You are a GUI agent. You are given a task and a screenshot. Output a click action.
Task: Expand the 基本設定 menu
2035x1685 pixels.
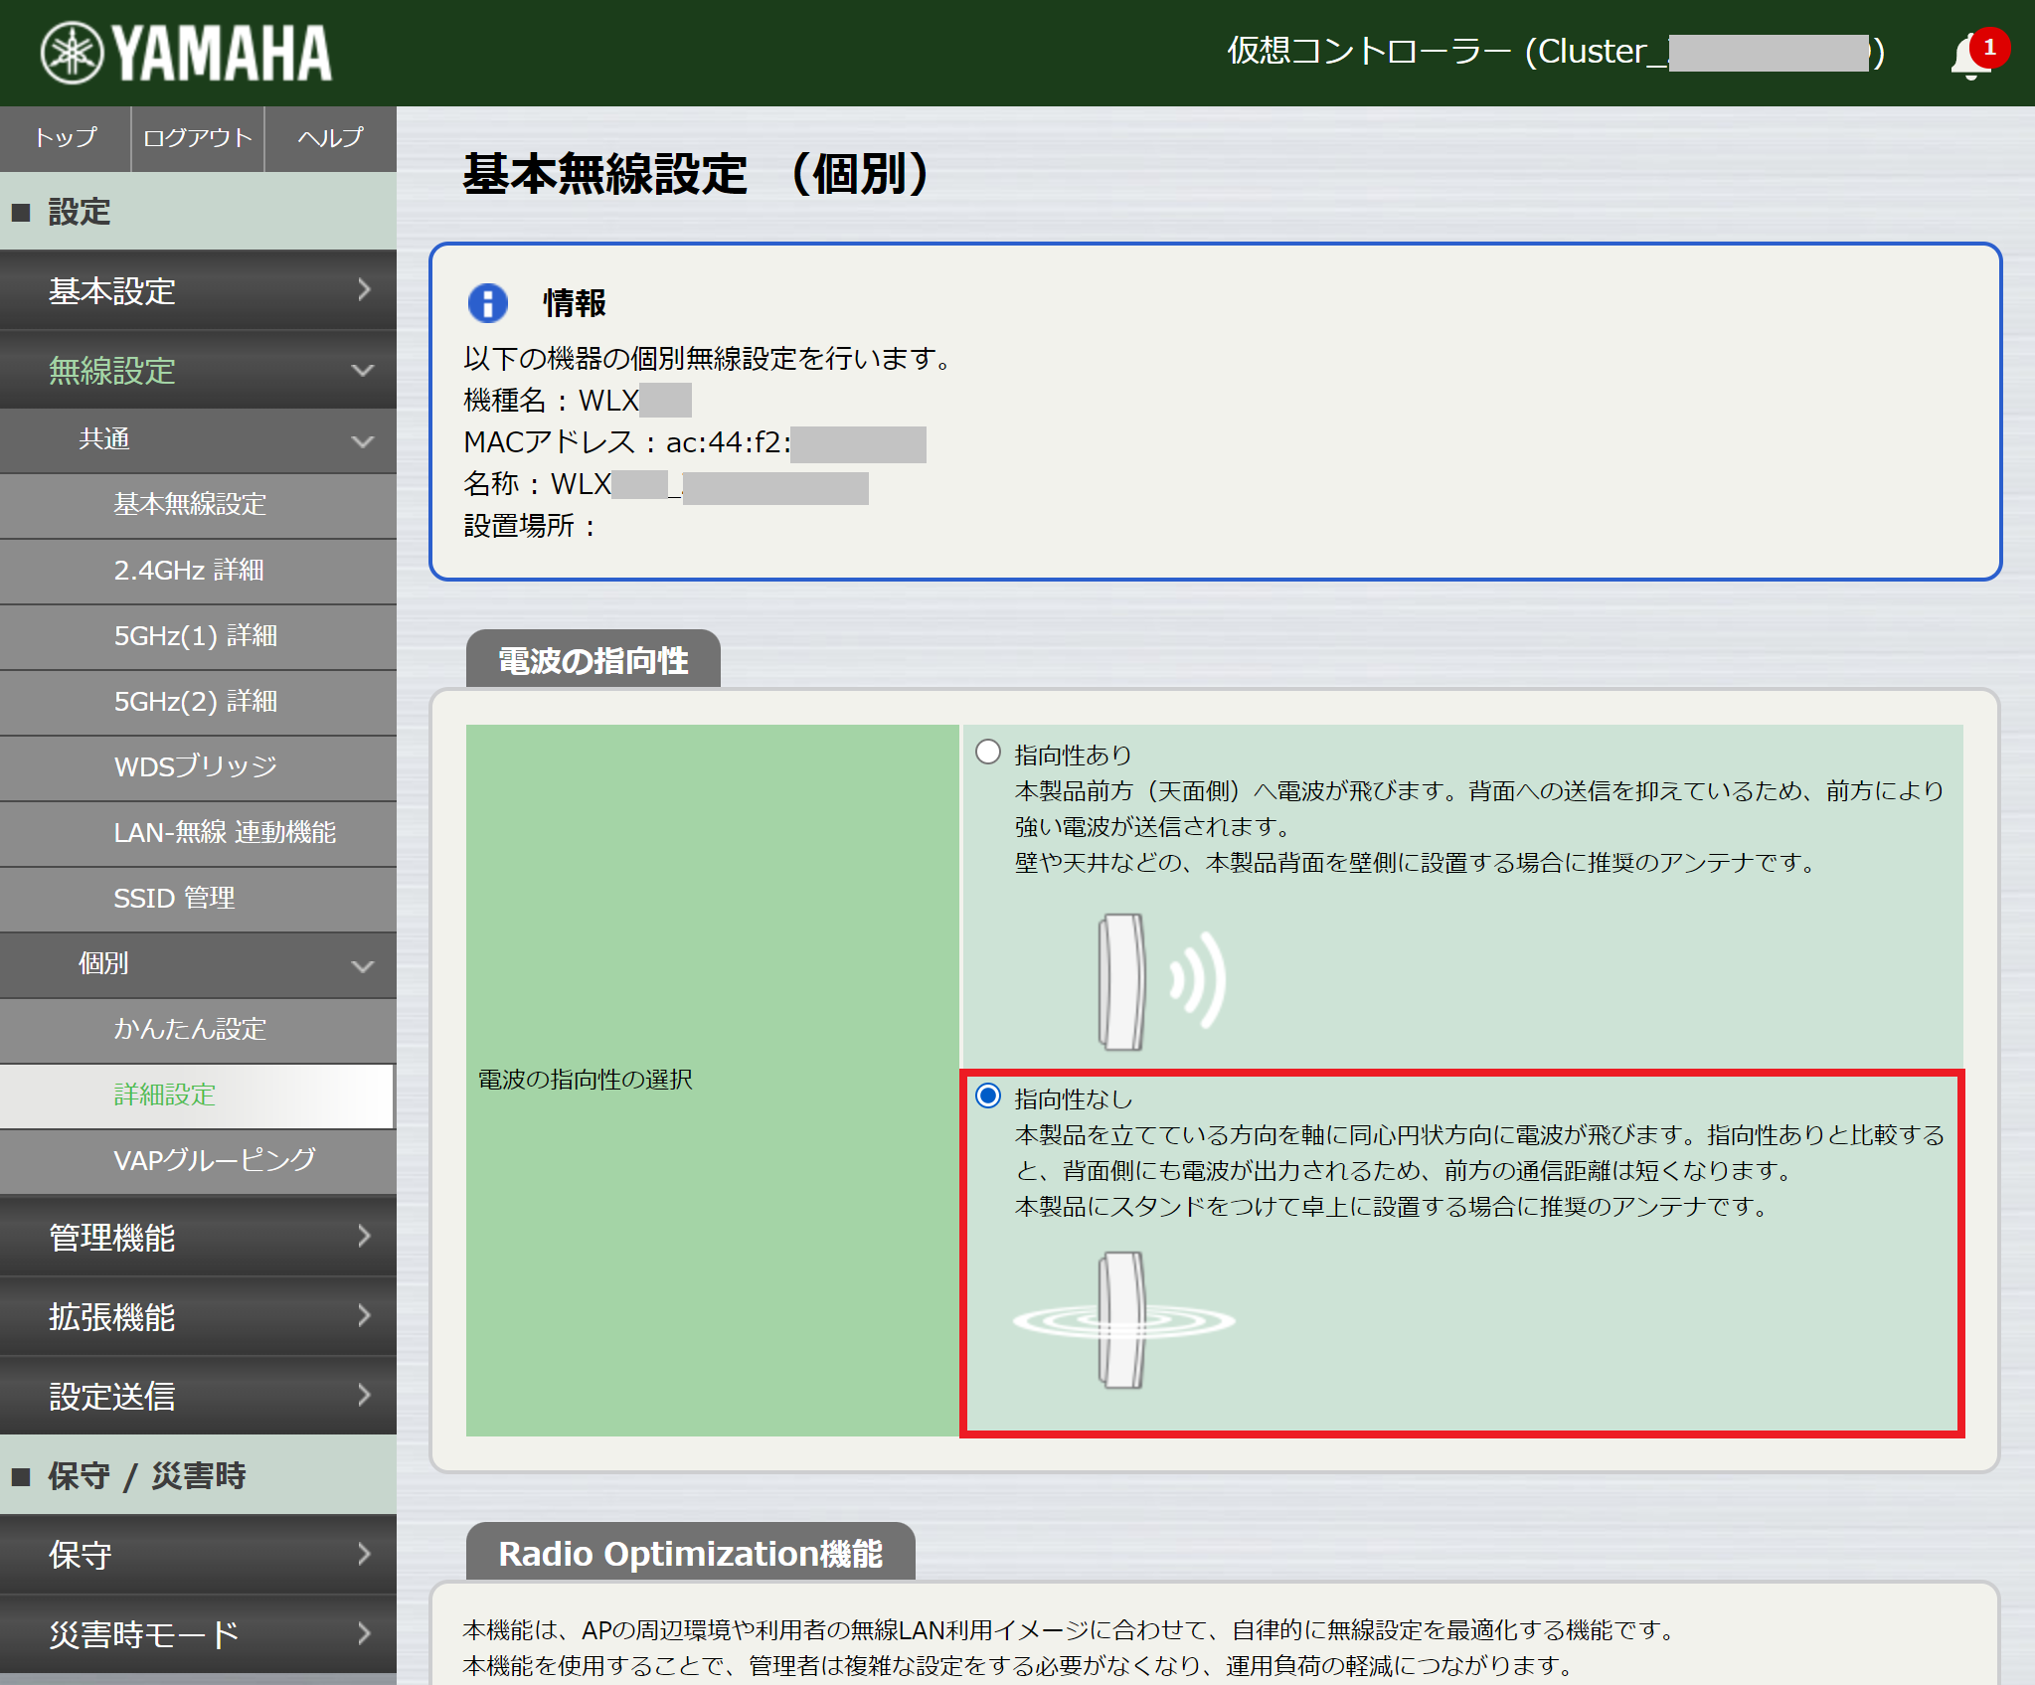[x=198, y=291]
